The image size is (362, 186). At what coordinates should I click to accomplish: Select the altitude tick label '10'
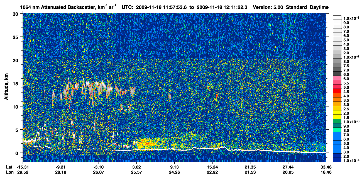coord(16,107)
